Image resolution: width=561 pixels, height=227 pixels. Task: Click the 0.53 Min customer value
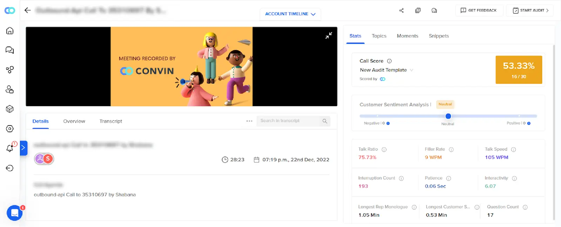(437, 215)
